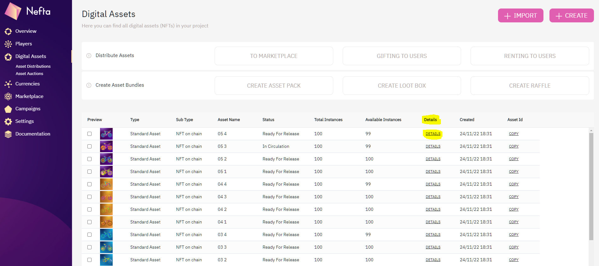Click RENTING TO USERS button
599x266 pixels.
[x=530, y=56]
